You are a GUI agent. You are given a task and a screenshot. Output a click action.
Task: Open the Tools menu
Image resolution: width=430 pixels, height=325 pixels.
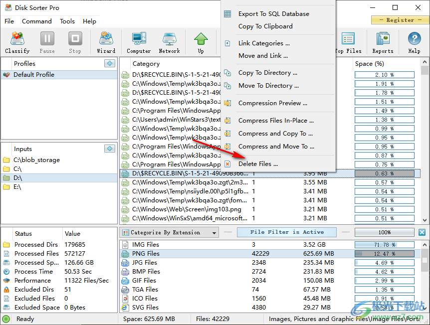[x=67, y=21]
